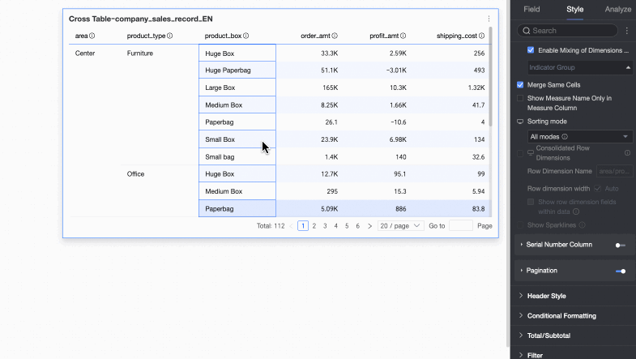Image resolution: width=636 pixels, height=359 pixels.
Task: Click the profit_amt value -3.01K
Action: 396,71
